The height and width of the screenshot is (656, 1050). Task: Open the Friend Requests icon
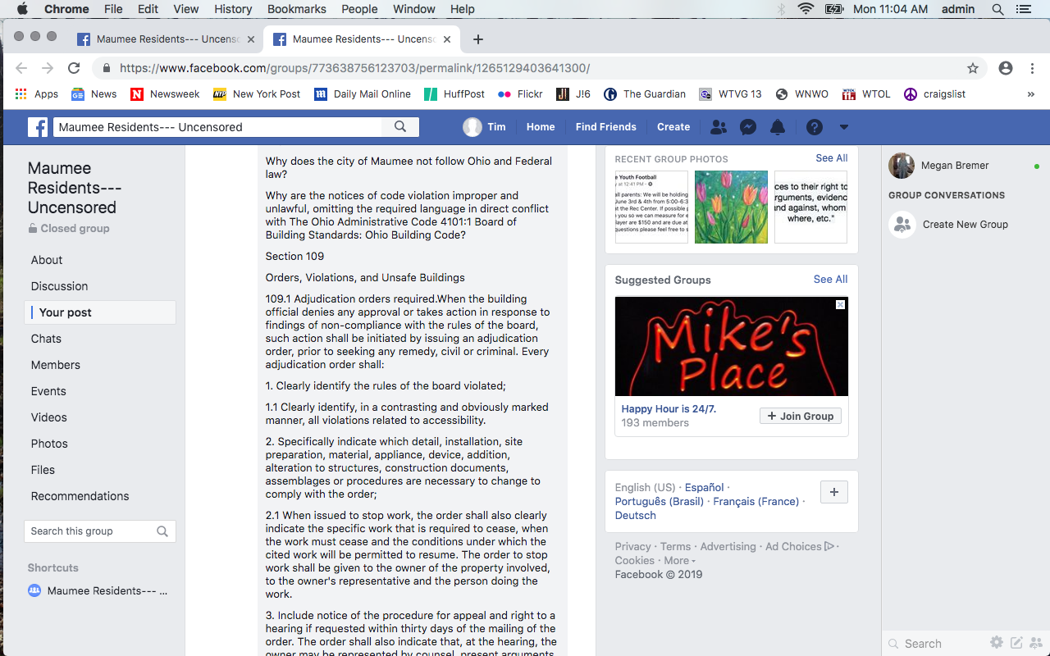[x=718, y=127]
